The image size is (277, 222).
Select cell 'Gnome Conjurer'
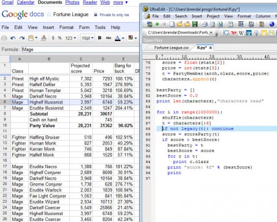(x=49, y=184)
